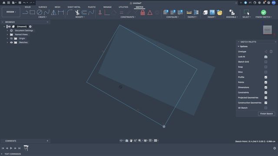Select the Sketch Dimension tool
278x156 pixels.
(x=61, y=13)
